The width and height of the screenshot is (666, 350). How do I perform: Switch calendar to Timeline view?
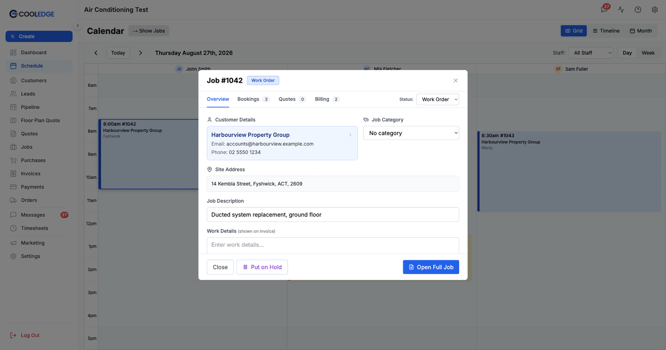(606, 31)
